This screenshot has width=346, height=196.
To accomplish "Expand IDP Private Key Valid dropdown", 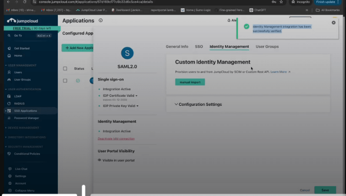I will 137,106.
